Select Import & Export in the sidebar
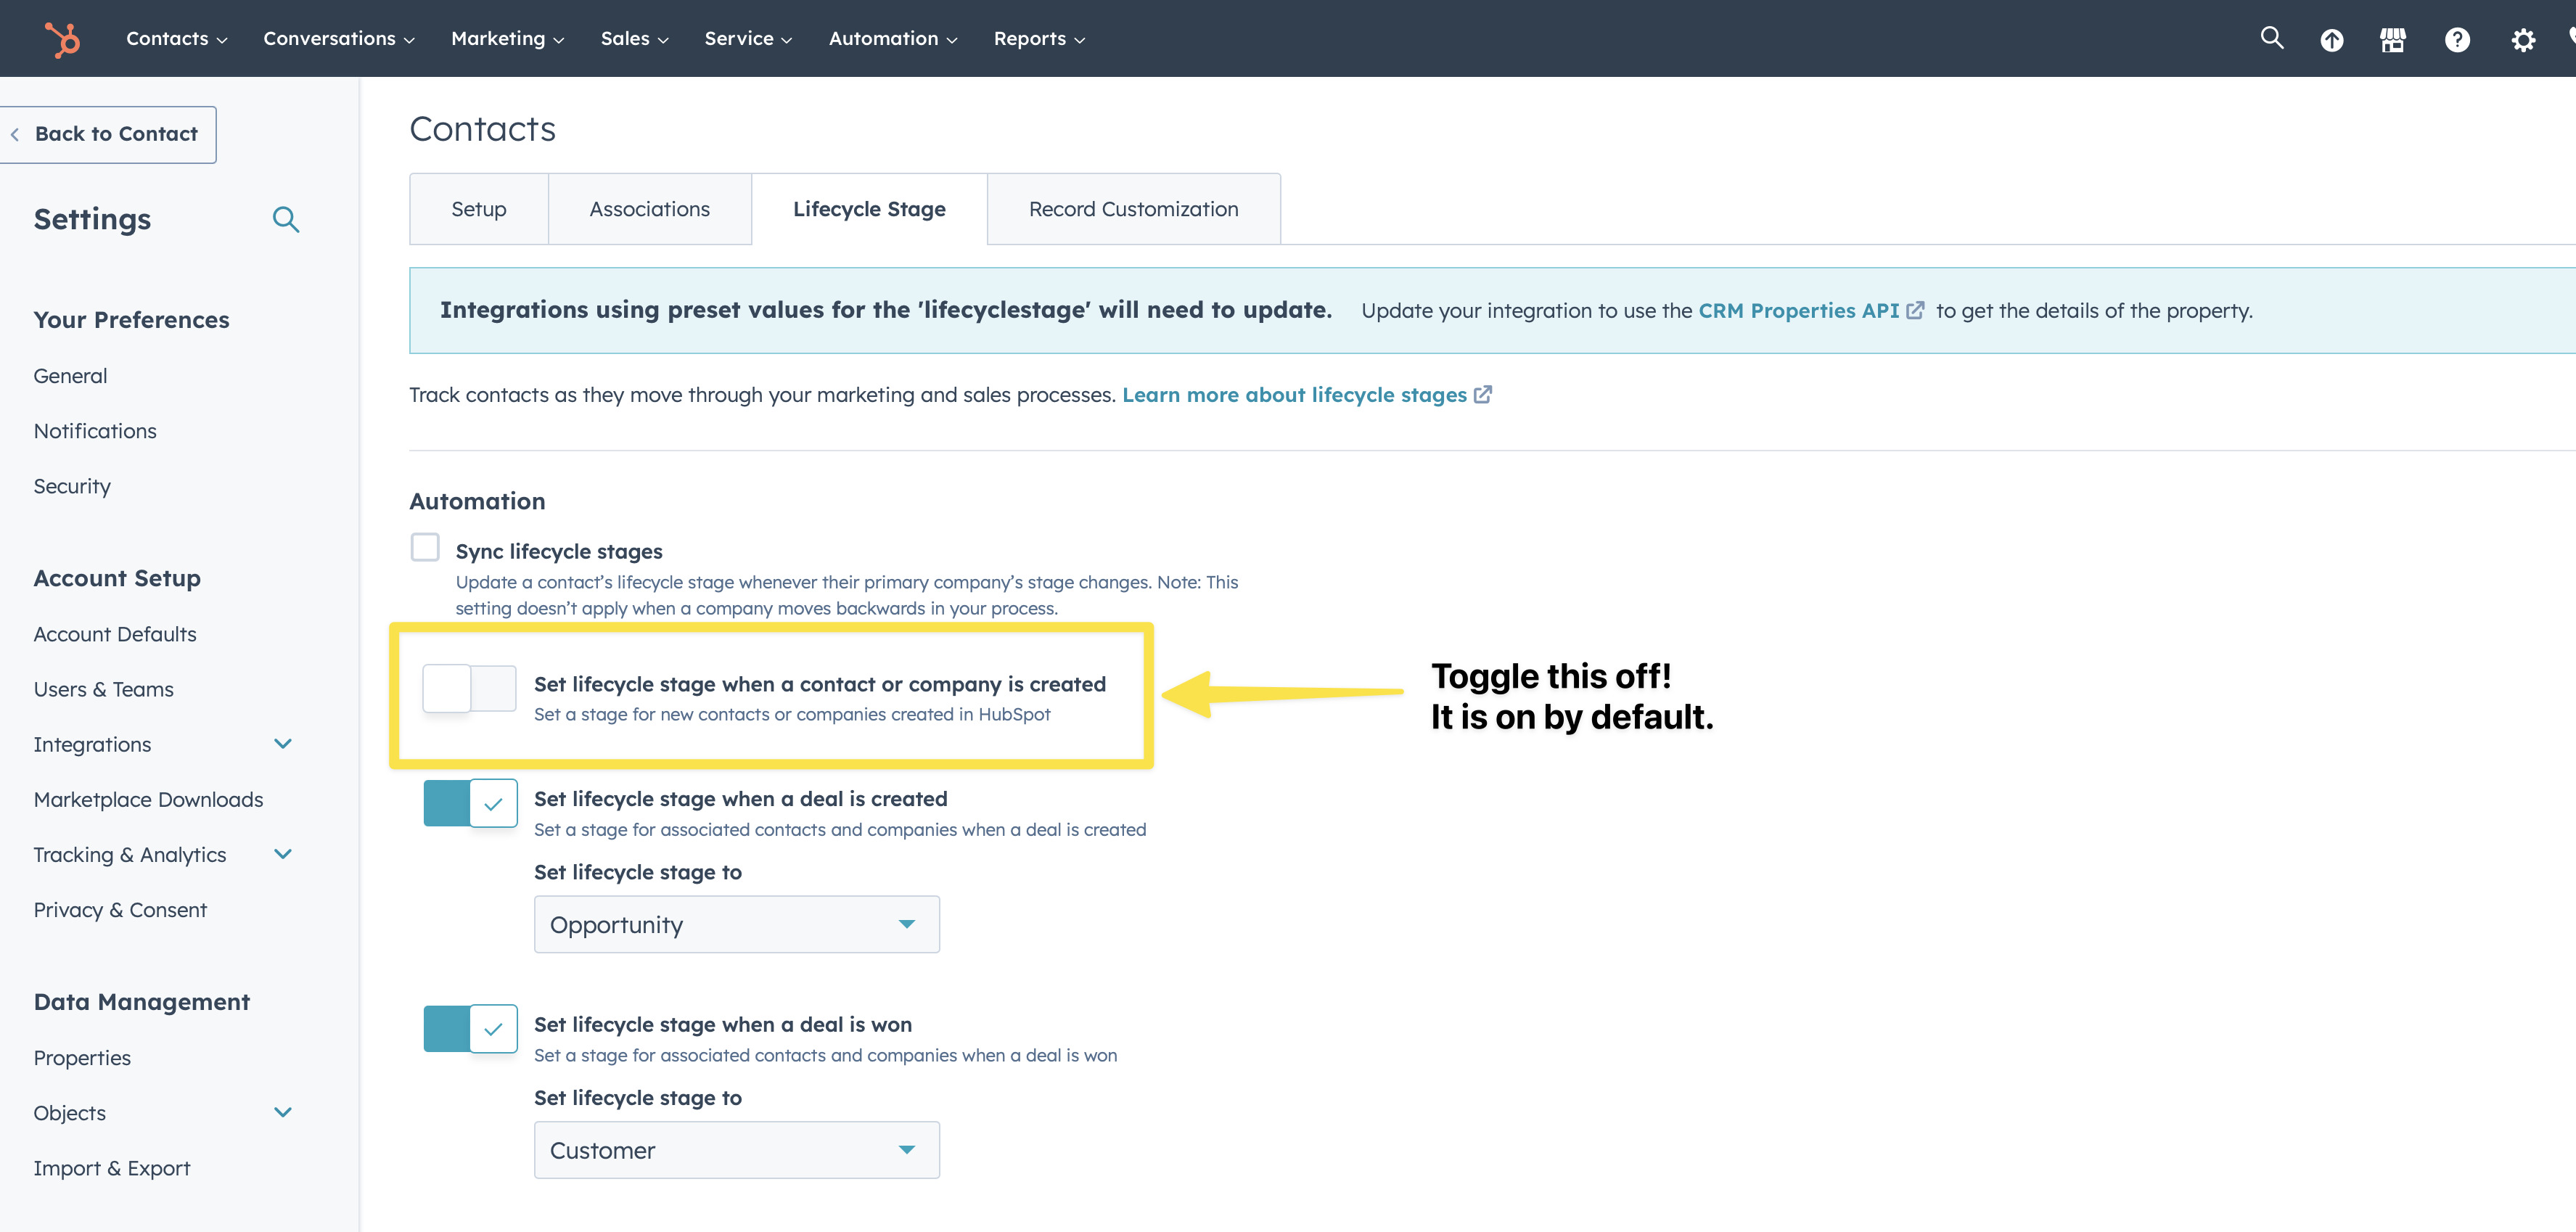 (x=112, y=1167)
